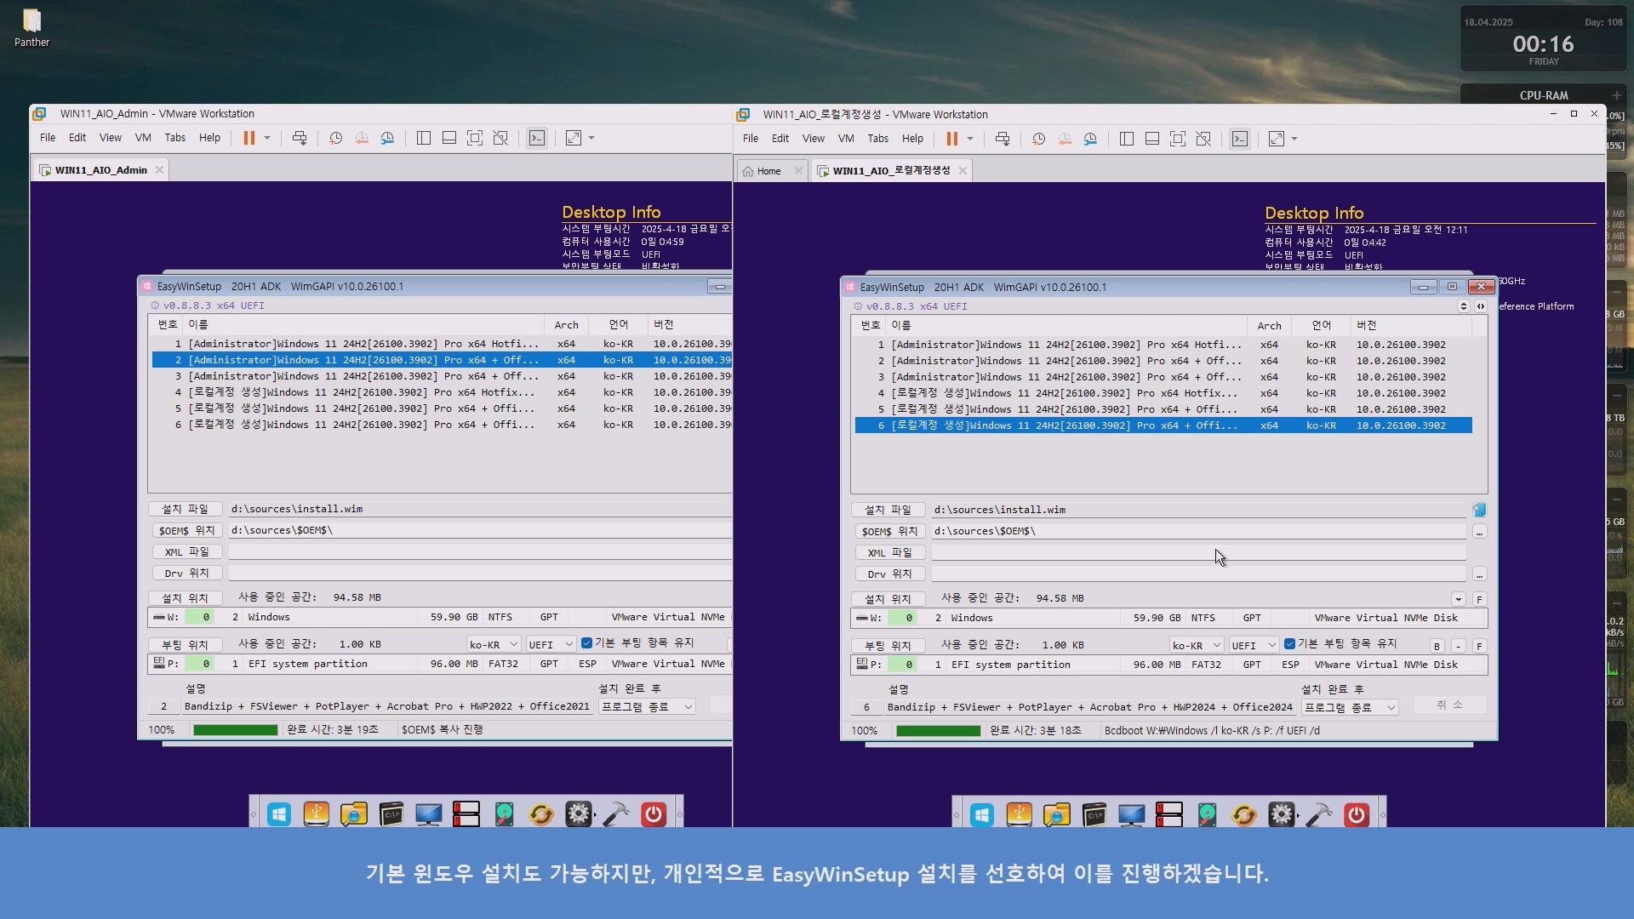Click the blue browse icon beside install.wim path
This screenshot has height=919, width=1634.
click(1479, 510)
